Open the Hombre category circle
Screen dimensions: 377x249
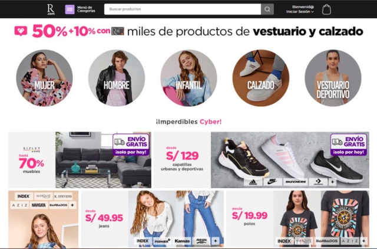117,78
